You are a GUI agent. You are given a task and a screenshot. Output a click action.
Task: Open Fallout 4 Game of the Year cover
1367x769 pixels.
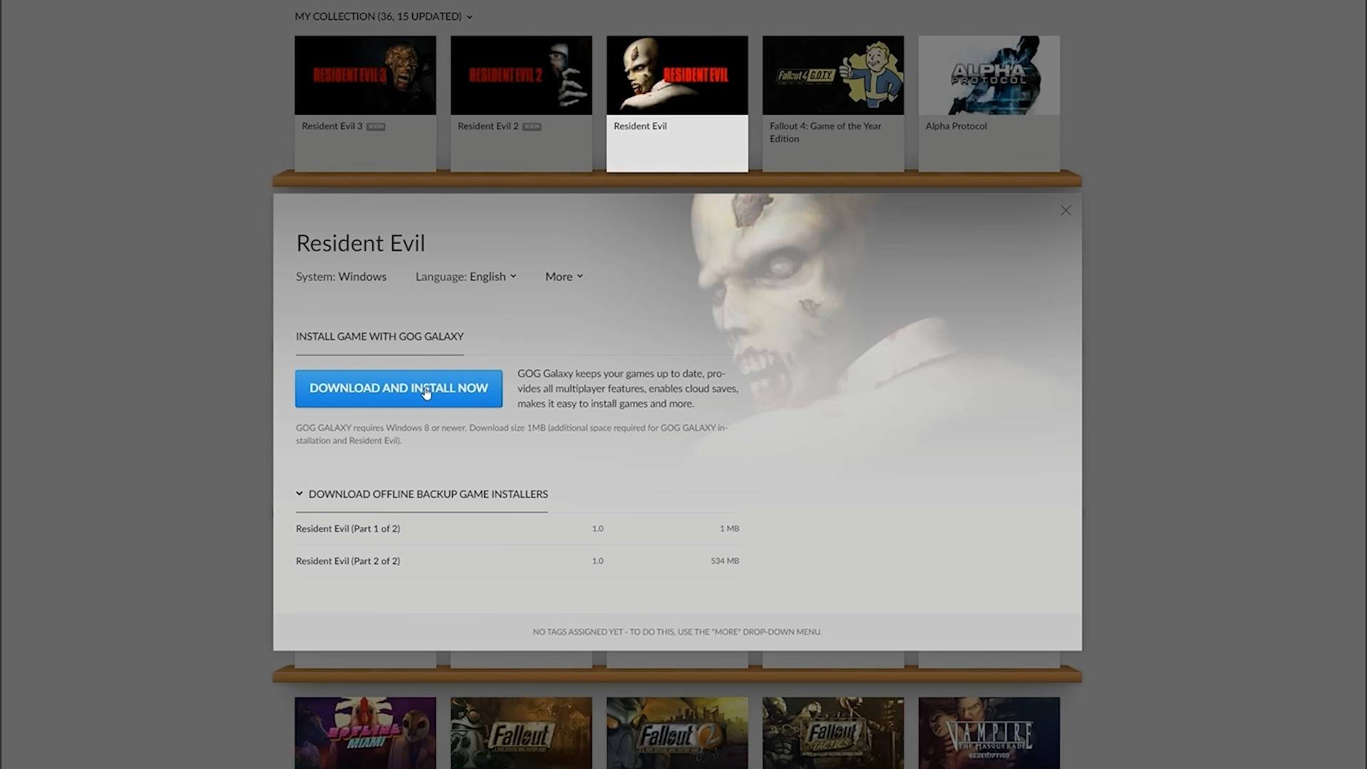click(x=833, y=75)
